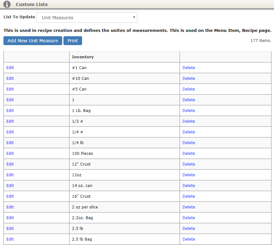This screenshot has height=245, width=274.
Task: Edit the 2.5 lb row
Action: [10, 229]
